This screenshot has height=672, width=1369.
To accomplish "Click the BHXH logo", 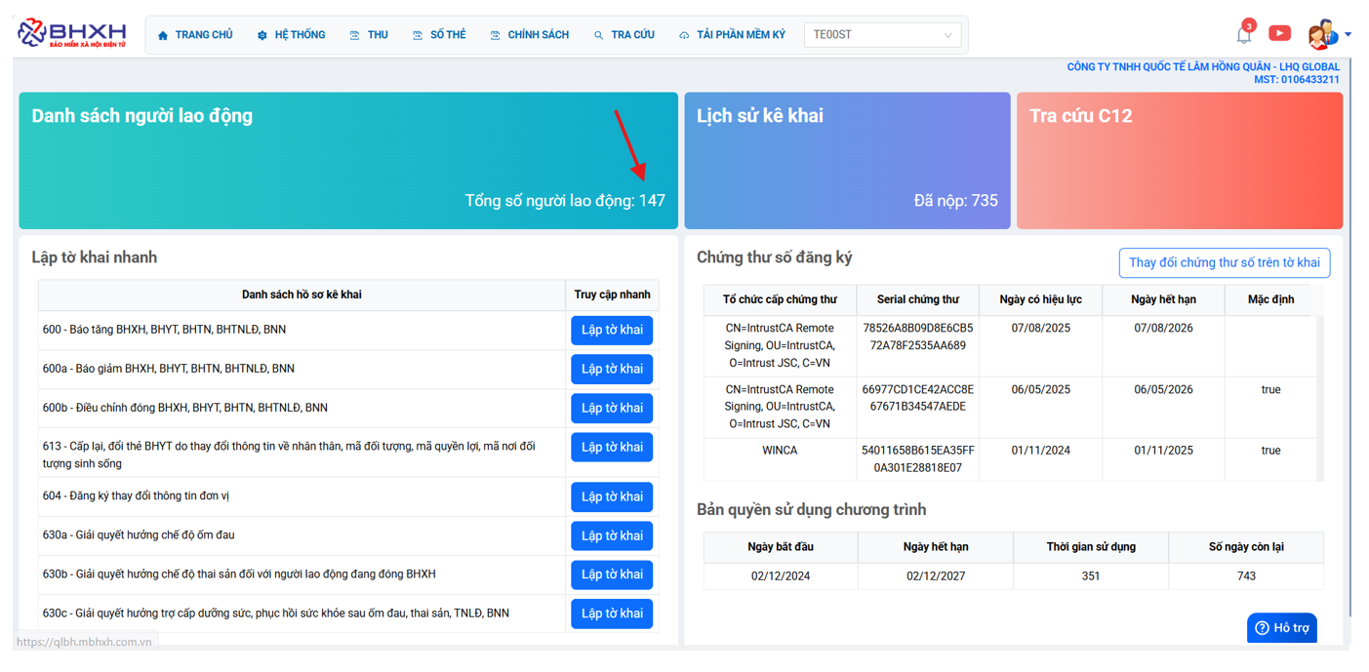I will (x=72, y=33).
